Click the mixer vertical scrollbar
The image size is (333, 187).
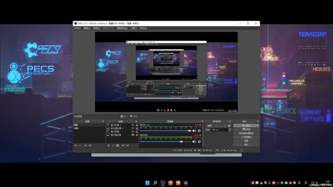pyautogui.click(x=203, y=135)
